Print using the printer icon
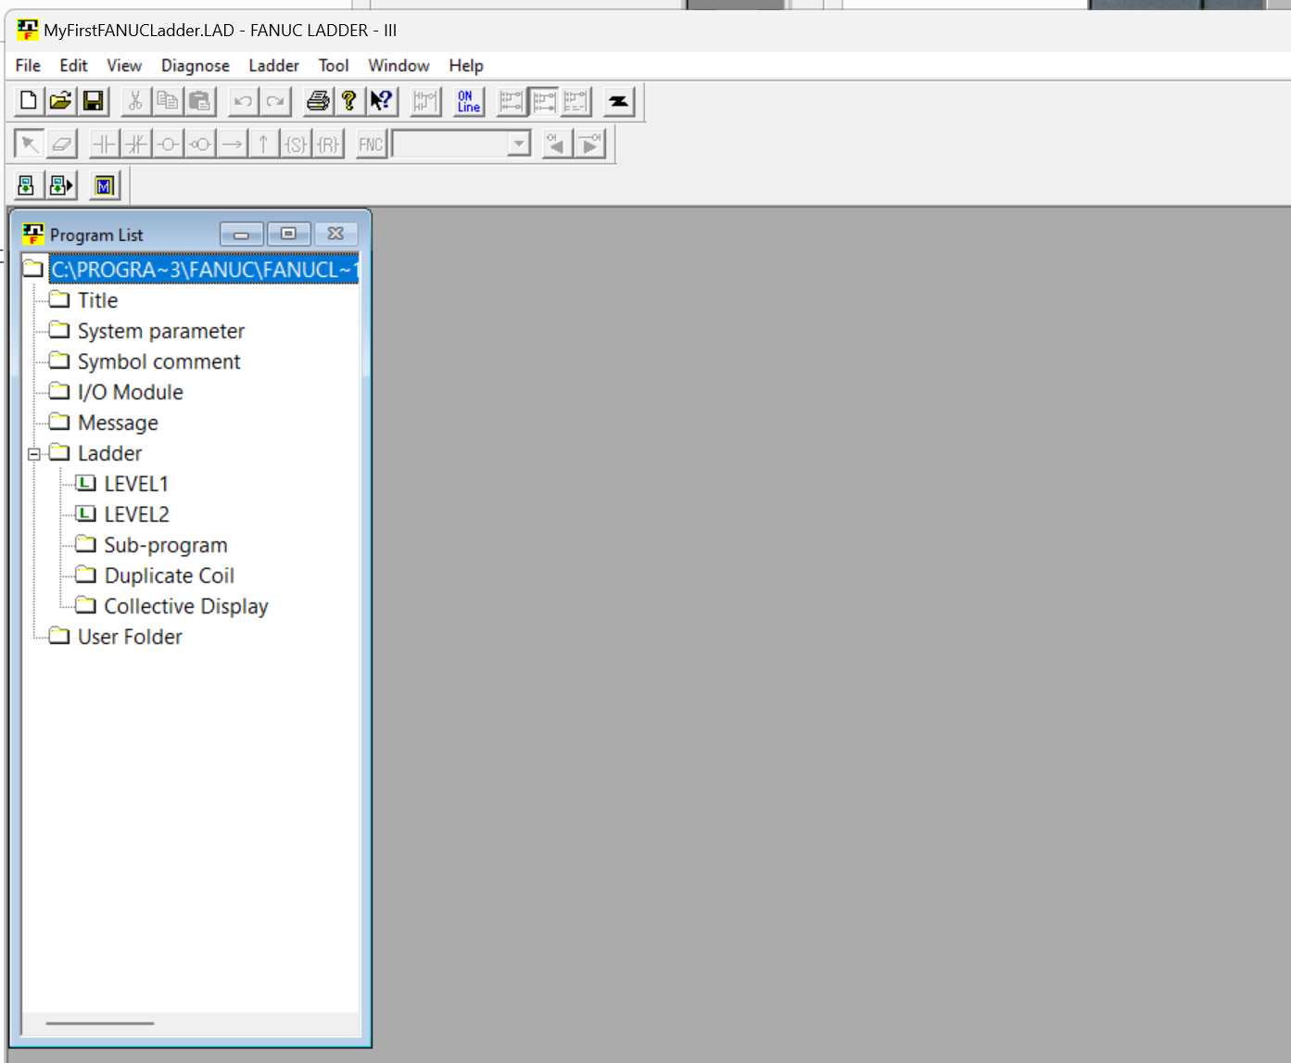The height and width of the screenshot is (1063, 1291). 318,101
